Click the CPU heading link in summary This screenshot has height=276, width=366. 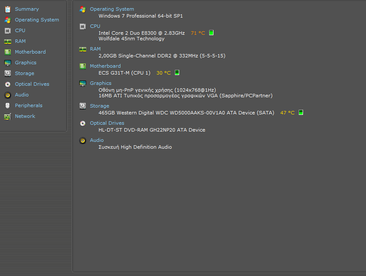[95, 27]
